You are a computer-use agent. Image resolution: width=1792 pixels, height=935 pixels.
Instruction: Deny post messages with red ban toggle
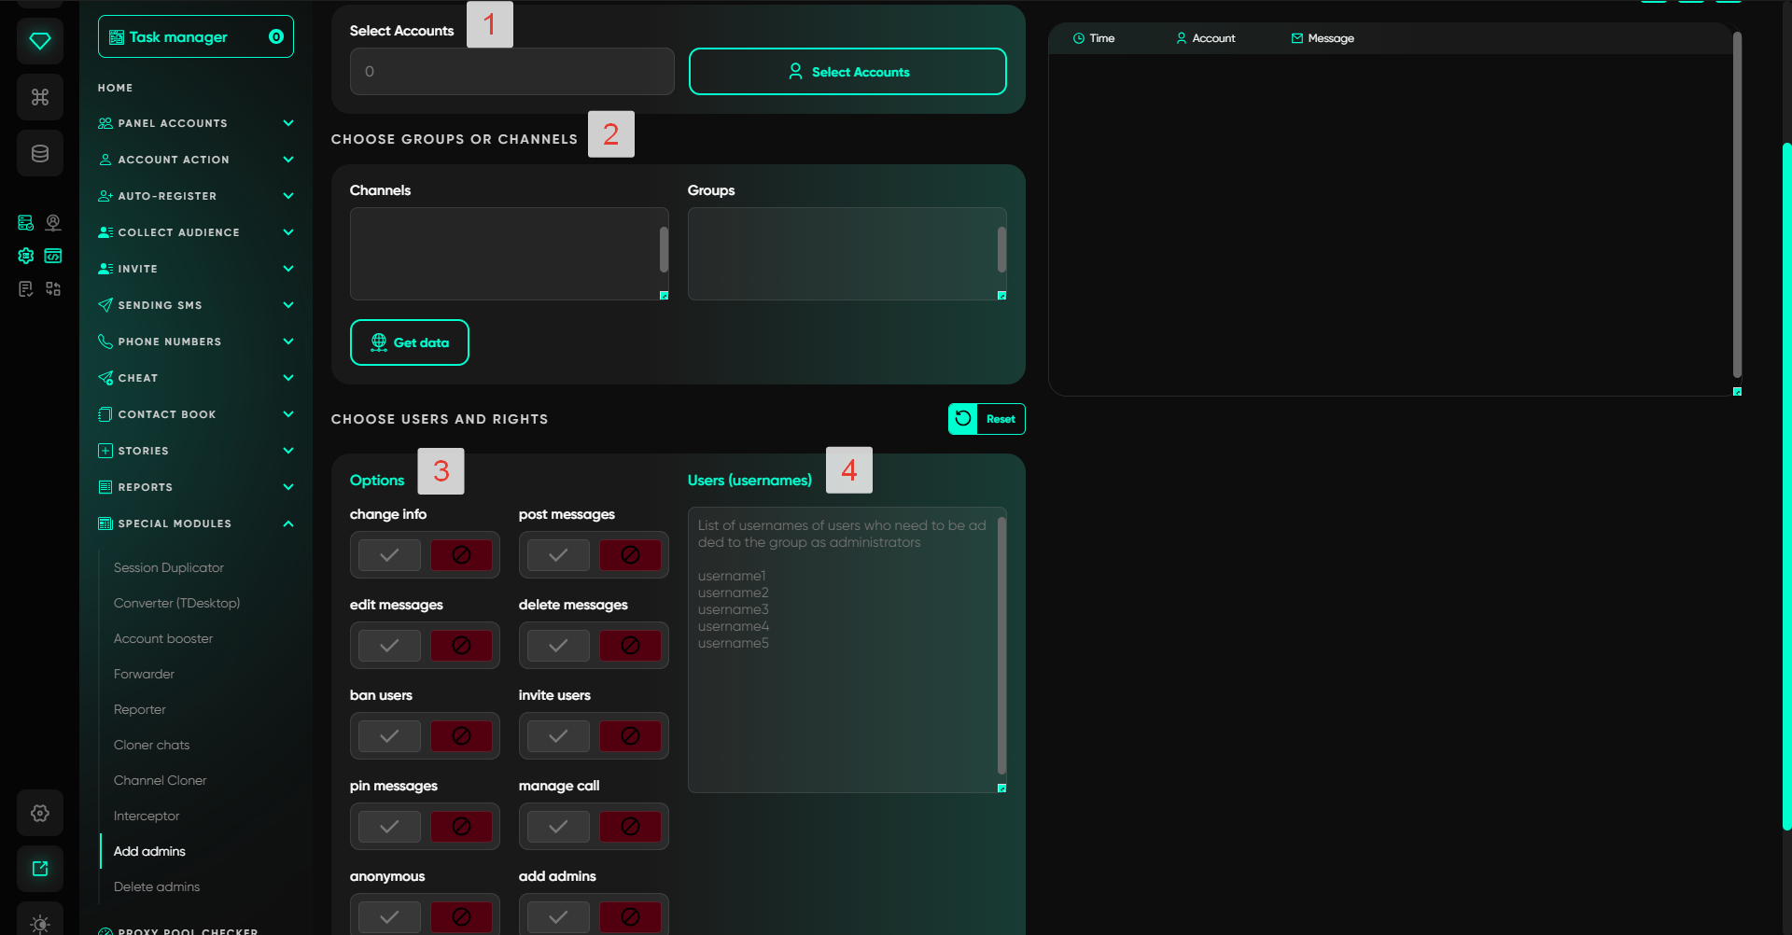pos(630,555)
